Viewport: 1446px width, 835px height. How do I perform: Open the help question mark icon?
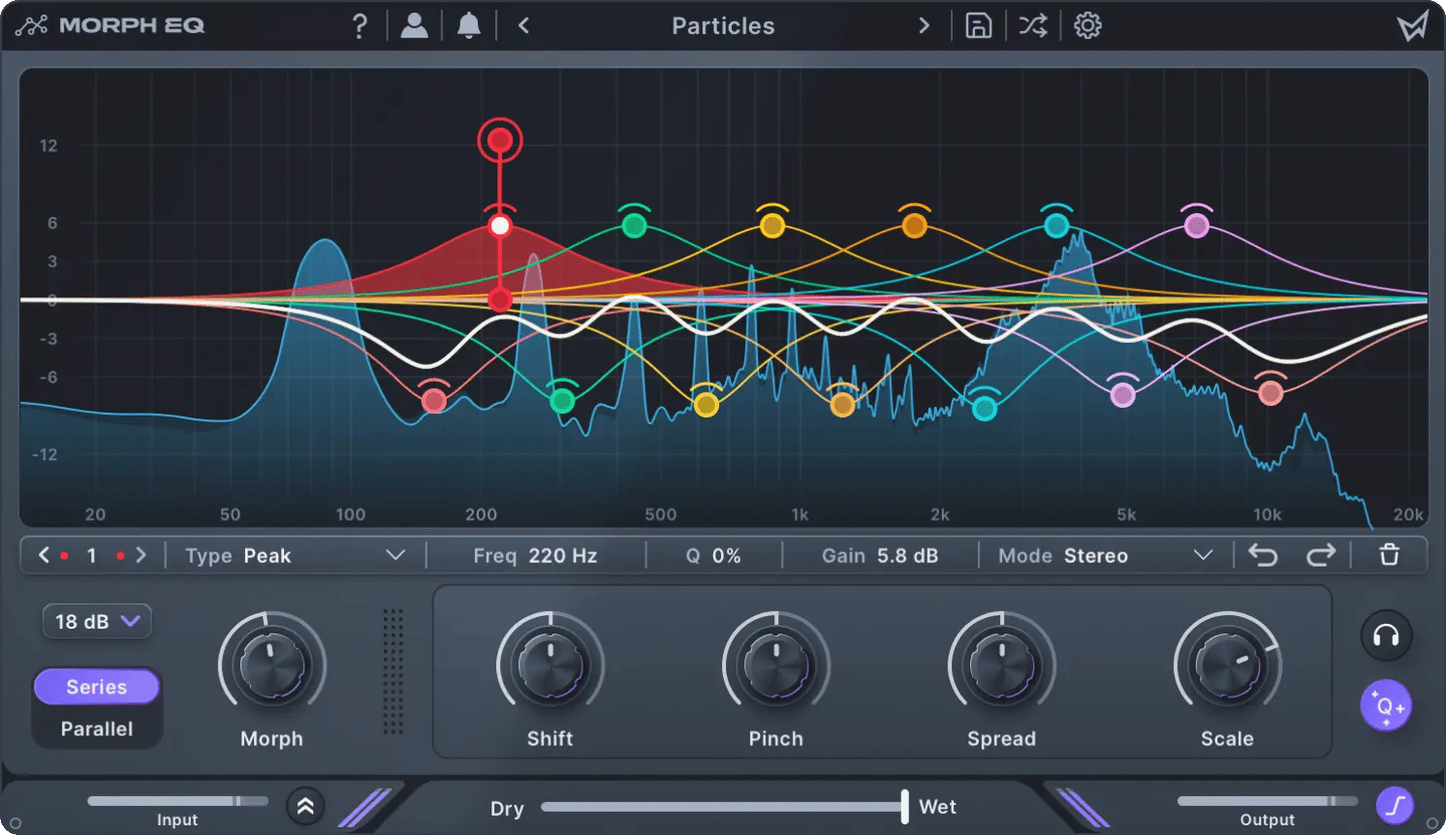point(360,26)
